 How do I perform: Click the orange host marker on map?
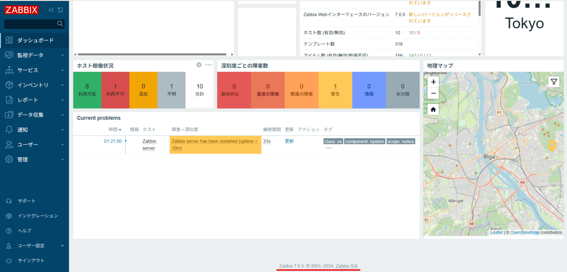tap(552, 146)
